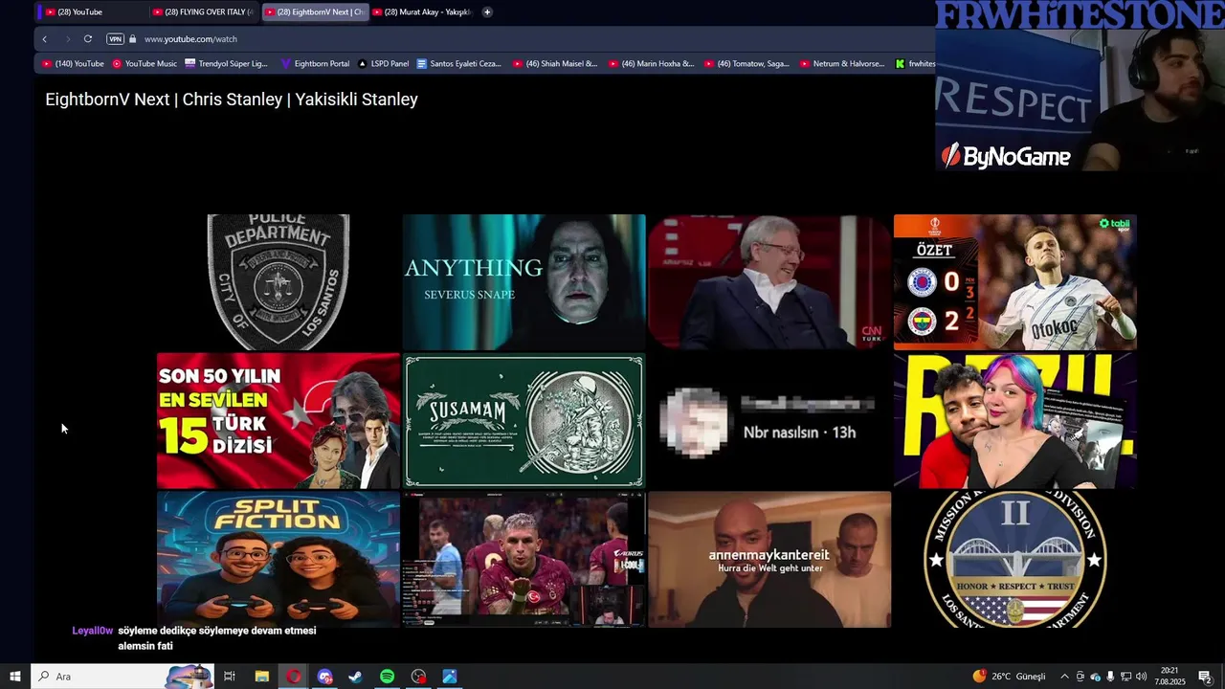Open the Mission Row Division emblem thumbnail

tap(1015, 559)
